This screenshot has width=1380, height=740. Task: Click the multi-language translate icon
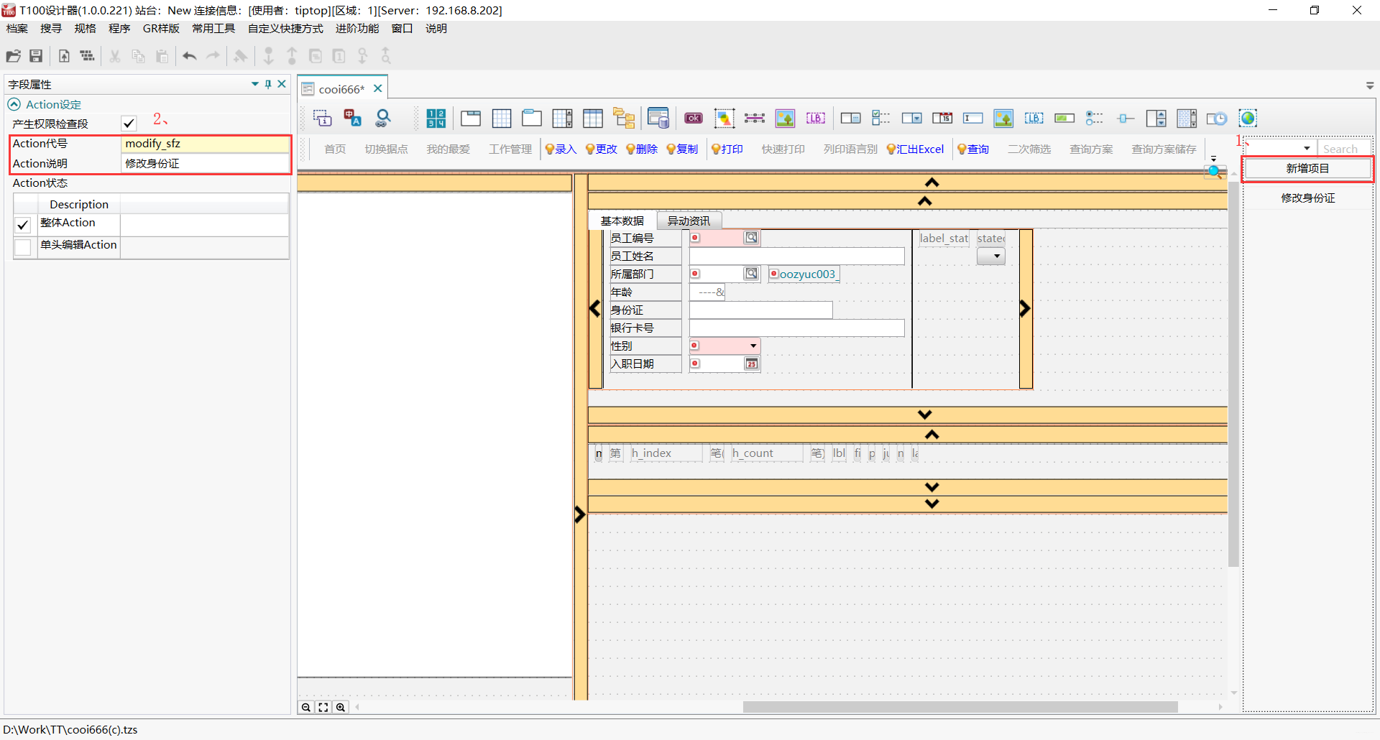click(x=352, y=118)
